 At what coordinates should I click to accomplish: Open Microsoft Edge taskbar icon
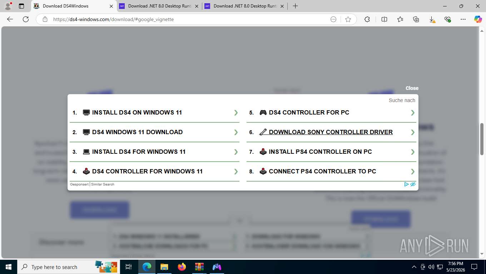click(x=147, y=267)
